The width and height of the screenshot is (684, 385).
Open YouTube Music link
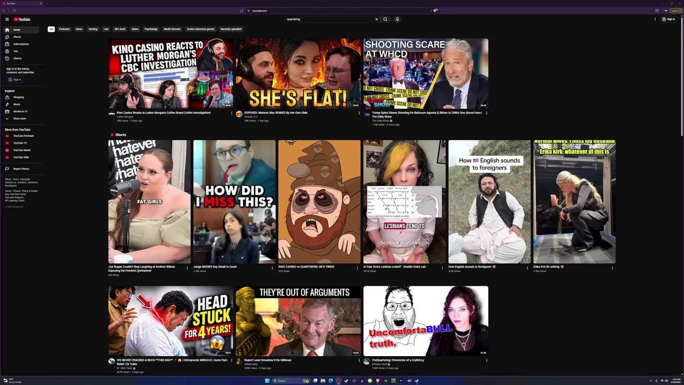click(x=22, y=150)
